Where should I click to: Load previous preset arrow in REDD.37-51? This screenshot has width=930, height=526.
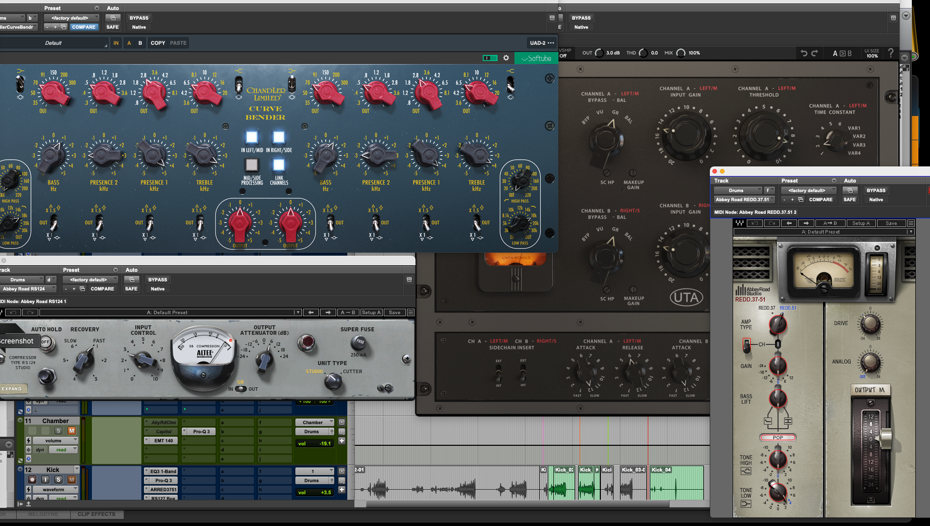pos(789,223)
